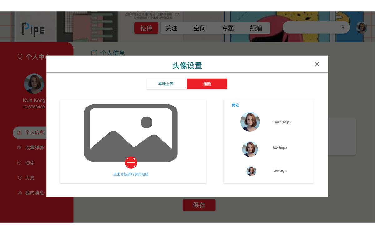Click the large image placeholder
The image size is (375, 234).
131,133
